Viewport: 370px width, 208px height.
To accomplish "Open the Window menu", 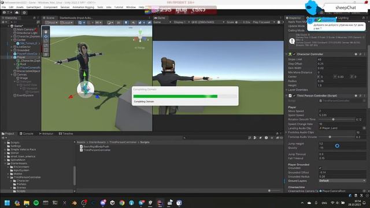I will (x=131, y=7).
